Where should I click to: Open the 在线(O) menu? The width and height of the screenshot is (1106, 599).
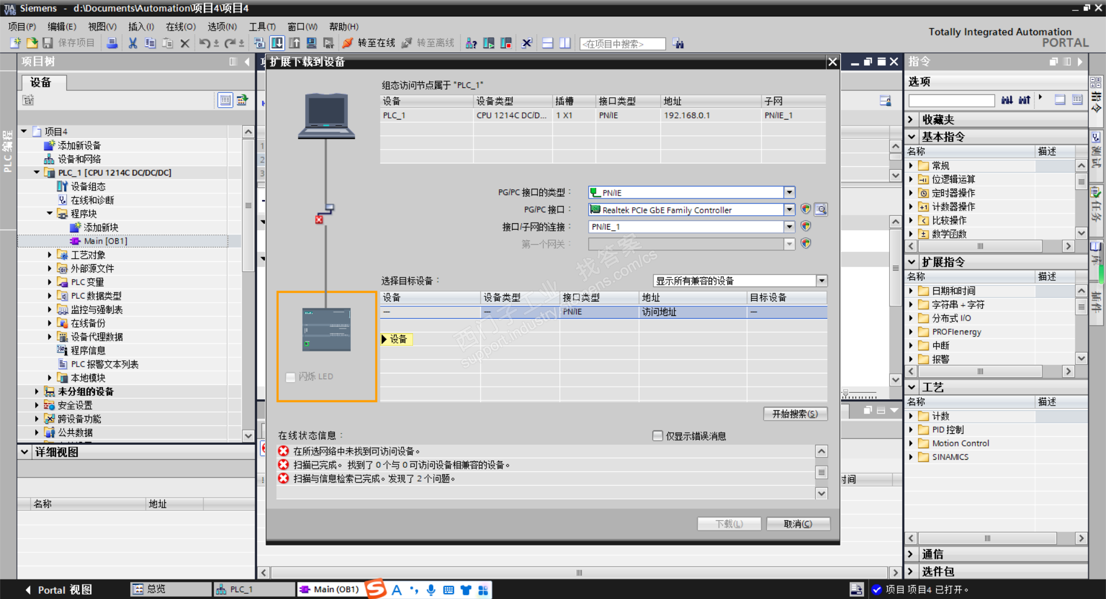[x=181, y=26]
